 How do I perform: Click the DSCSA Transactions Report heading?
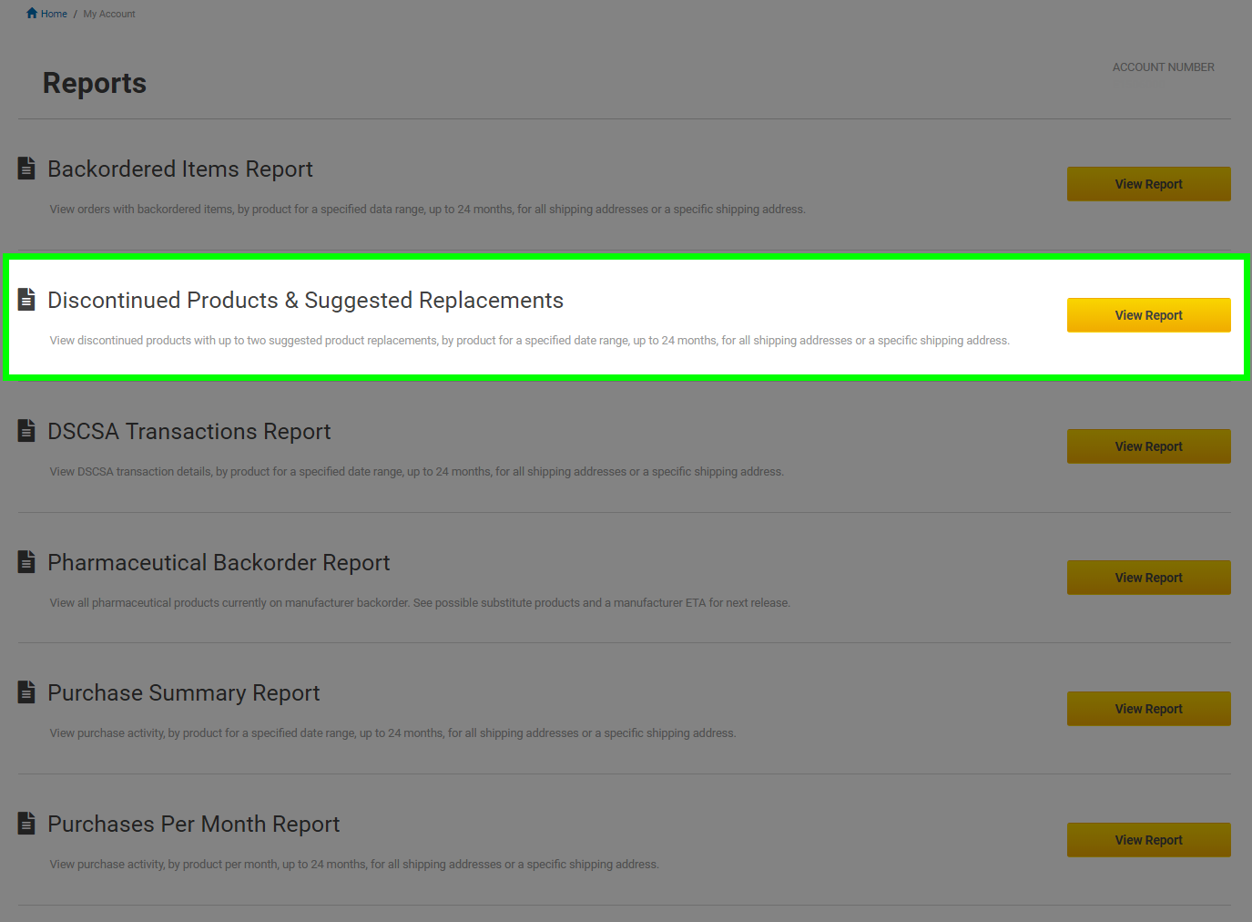tap(189, 432)
